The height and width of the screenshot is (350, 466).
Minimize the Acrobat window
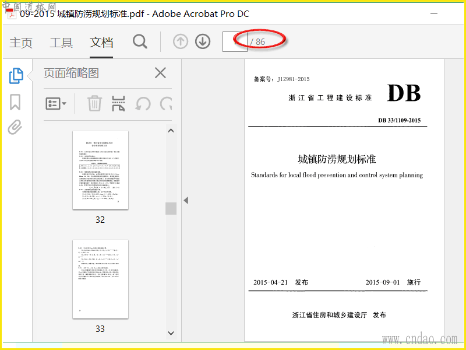(434, 13)
